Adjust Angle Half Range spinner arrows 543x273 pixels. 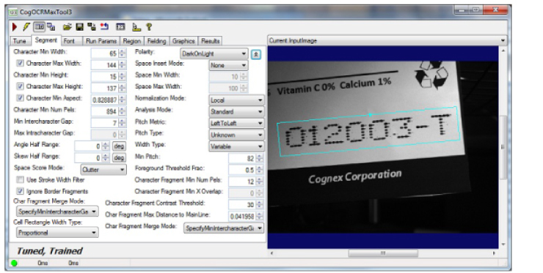pos(106,146)
